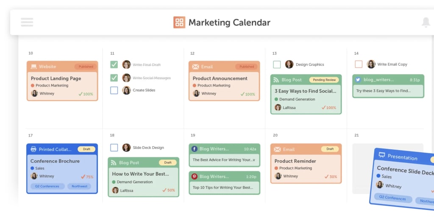Open Try these 3 Easy Ways tweet
Screen dimensions: 434x218
coord(383,91)
